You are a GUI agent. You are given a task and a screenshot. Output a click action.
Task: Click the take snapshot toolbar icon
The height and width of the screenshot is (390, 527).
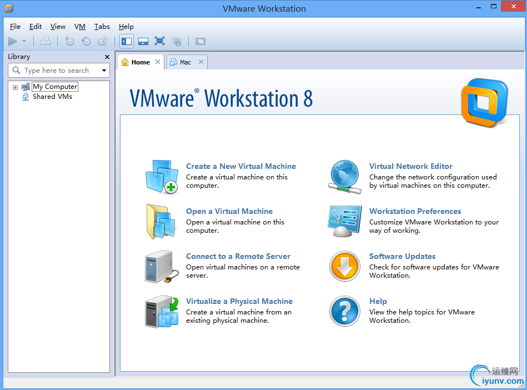pyautogui.click(x=69, y=41)
